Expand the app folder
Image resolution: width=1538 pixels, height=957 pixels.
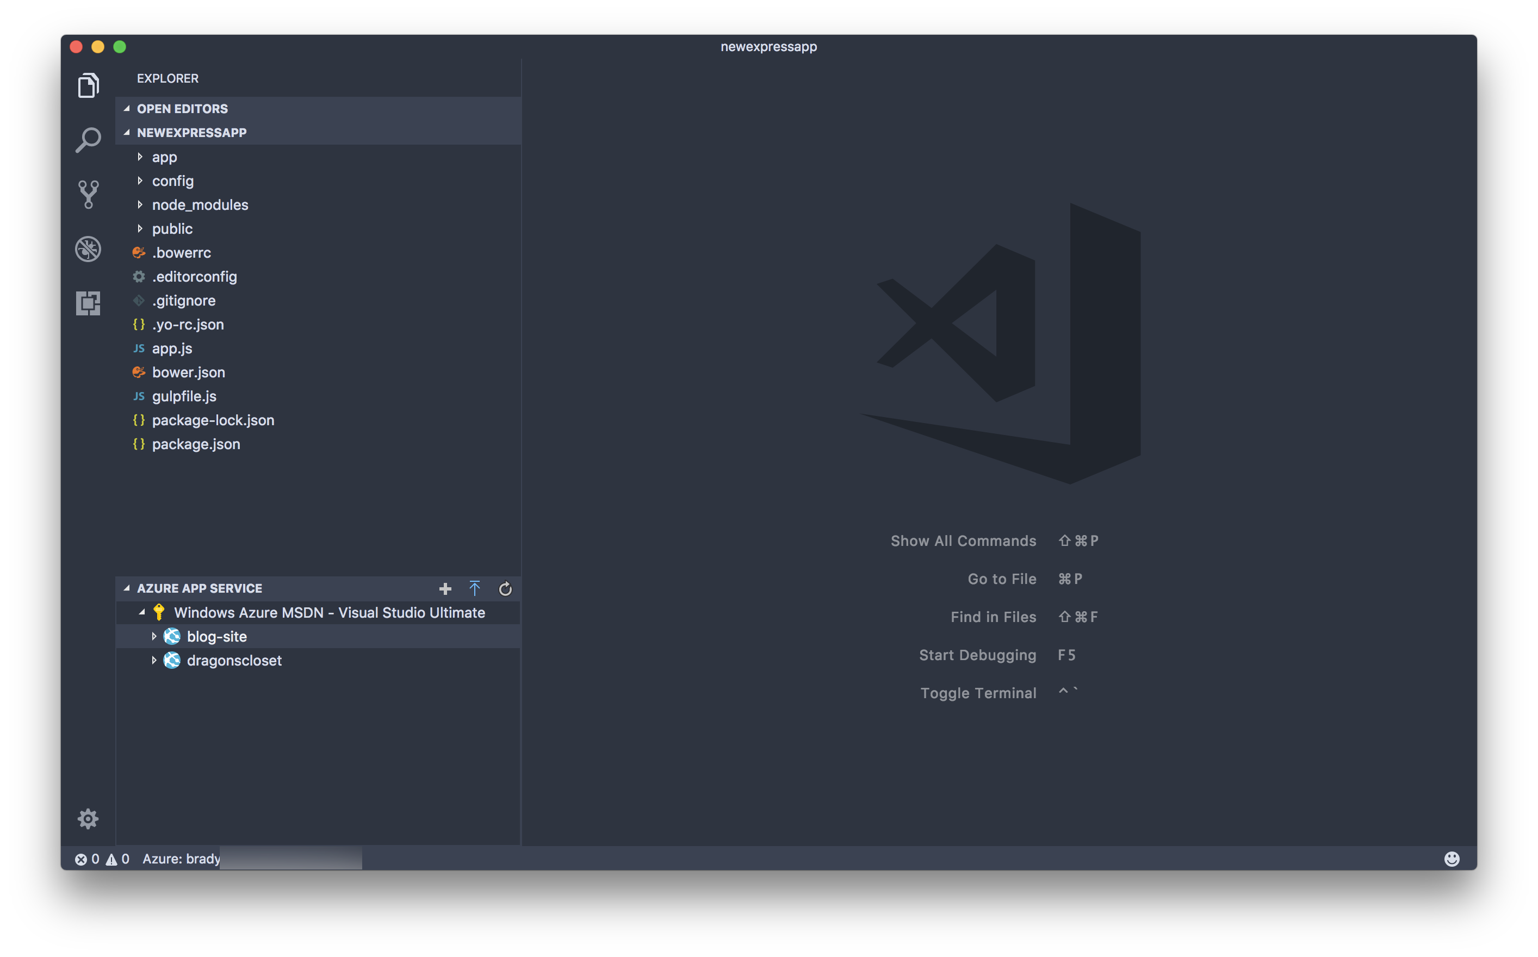pos(140,157)
